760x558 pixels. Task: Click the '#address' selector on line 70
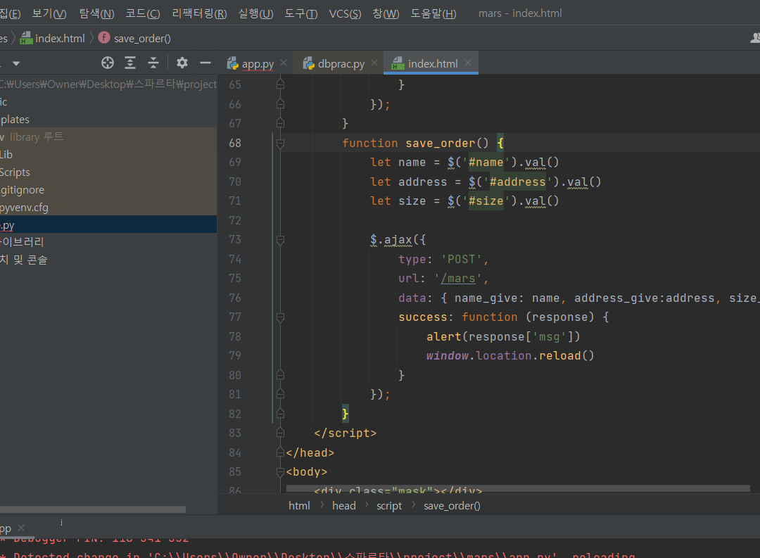click(x=518, y=182)
